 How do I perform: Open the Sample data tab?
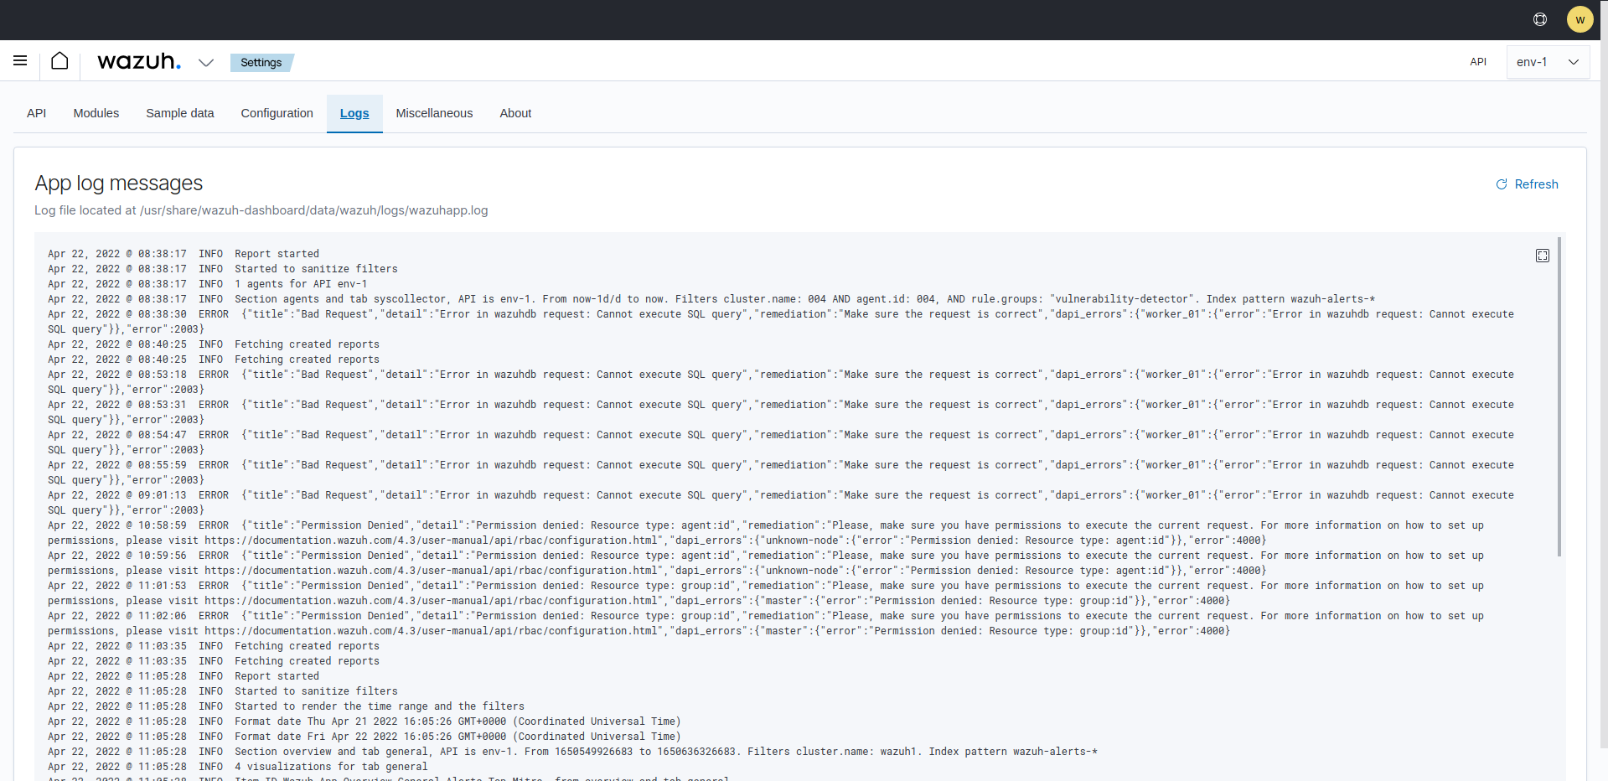click(179, 113)
